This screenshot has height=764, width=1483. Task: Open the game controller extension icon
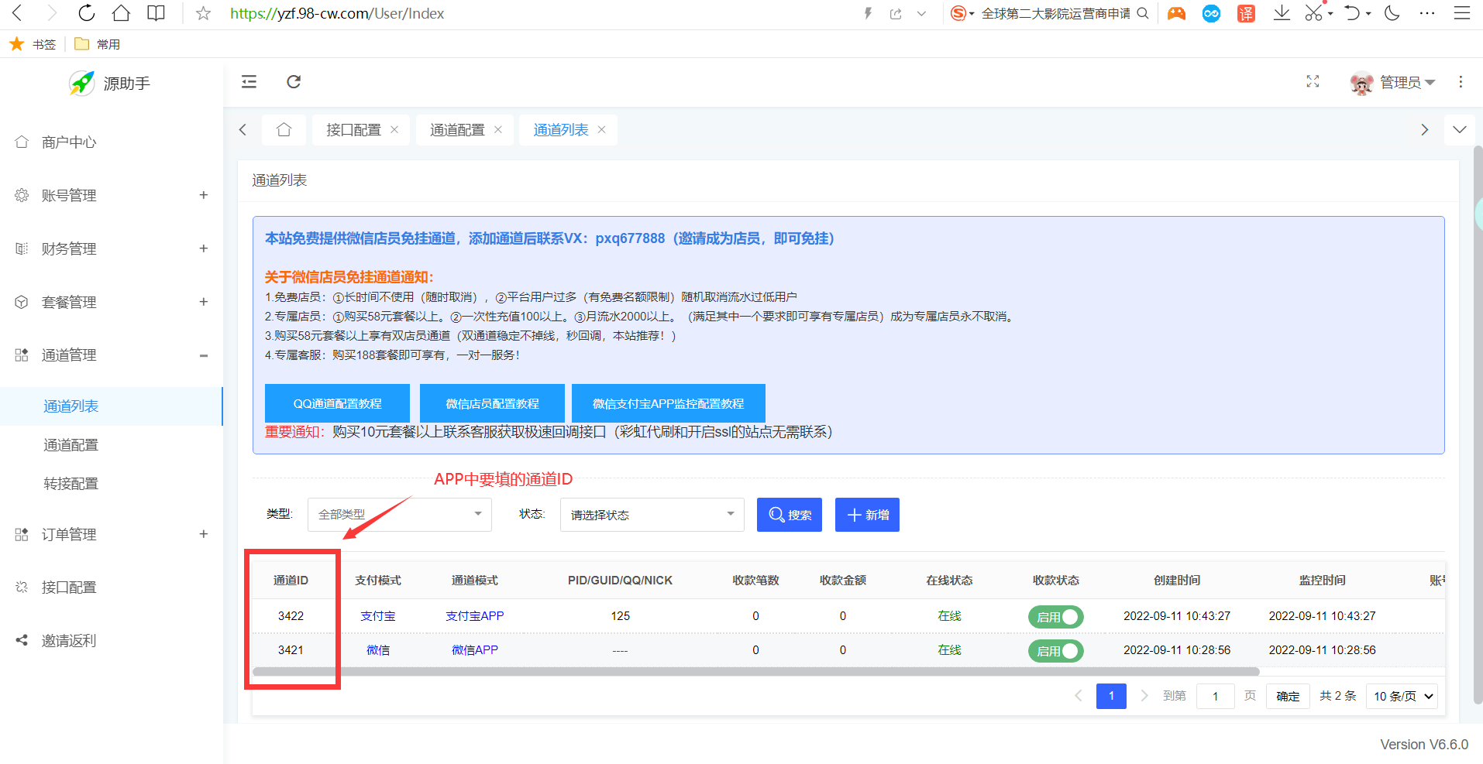[x=1176, y=13]
